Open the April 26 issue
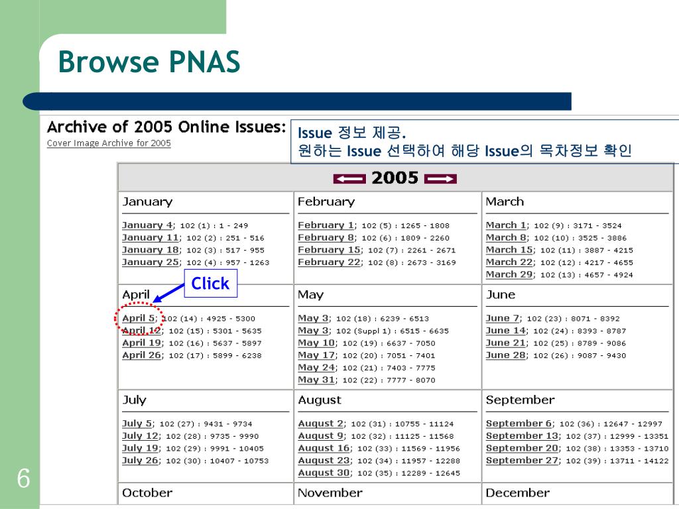This screenshot has height=509, width=679. tap(142, 355)
